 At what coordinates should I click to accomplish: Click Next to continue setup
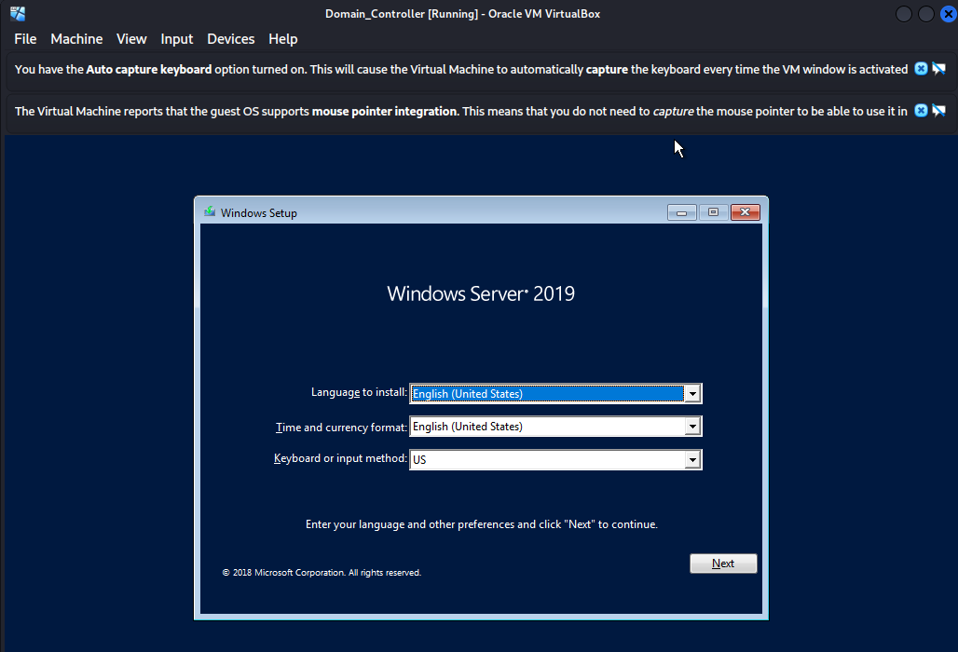(x=723, y=564)
